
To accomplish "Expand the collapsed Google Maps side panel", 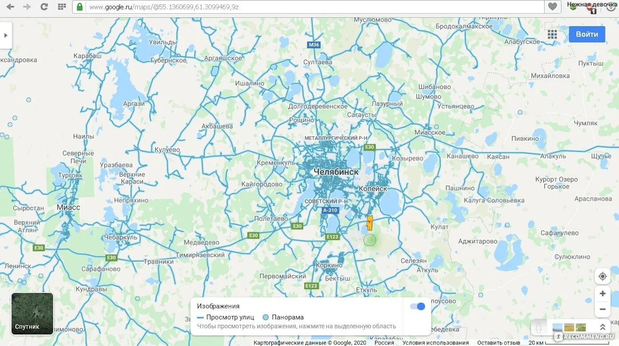I will tap(6, 35).
